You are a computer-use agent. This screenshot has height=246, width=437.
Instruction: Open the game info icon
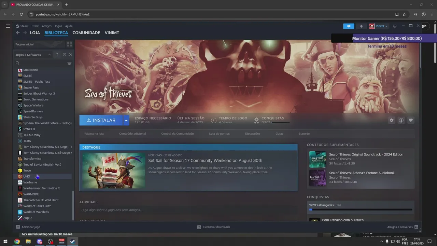click(x=401, y=120)
